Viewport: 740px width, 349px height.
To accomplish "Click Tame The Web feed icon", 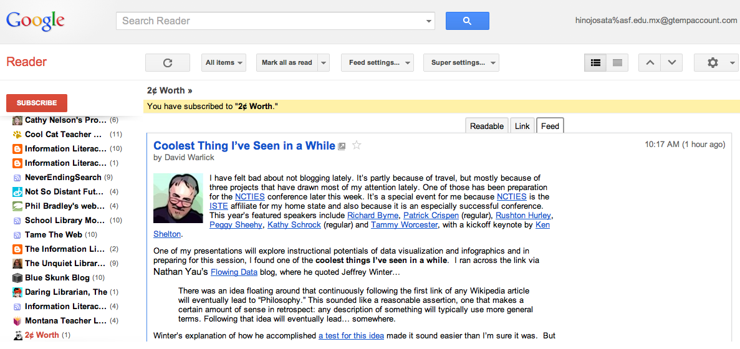I will [17, 235].
